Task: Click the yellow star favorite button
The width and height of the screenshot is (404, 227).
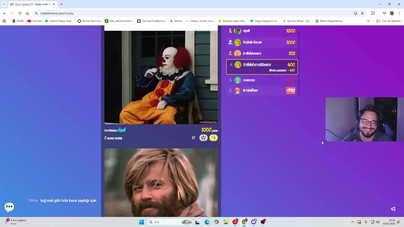Action: coord(214,138)
